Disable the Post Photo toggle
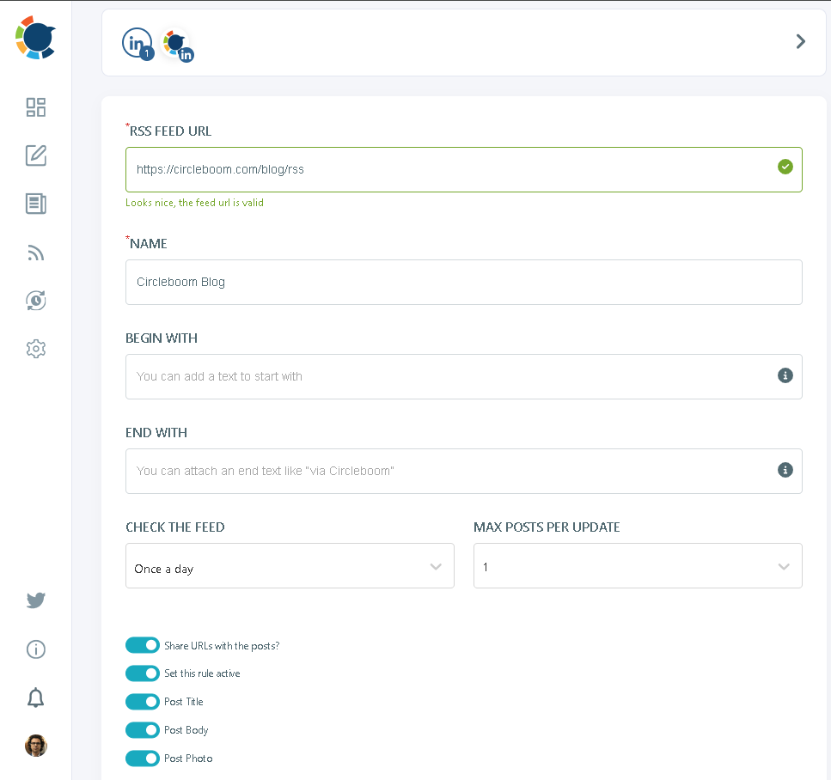This screenshot has height=780, width=831. [143, 758]
